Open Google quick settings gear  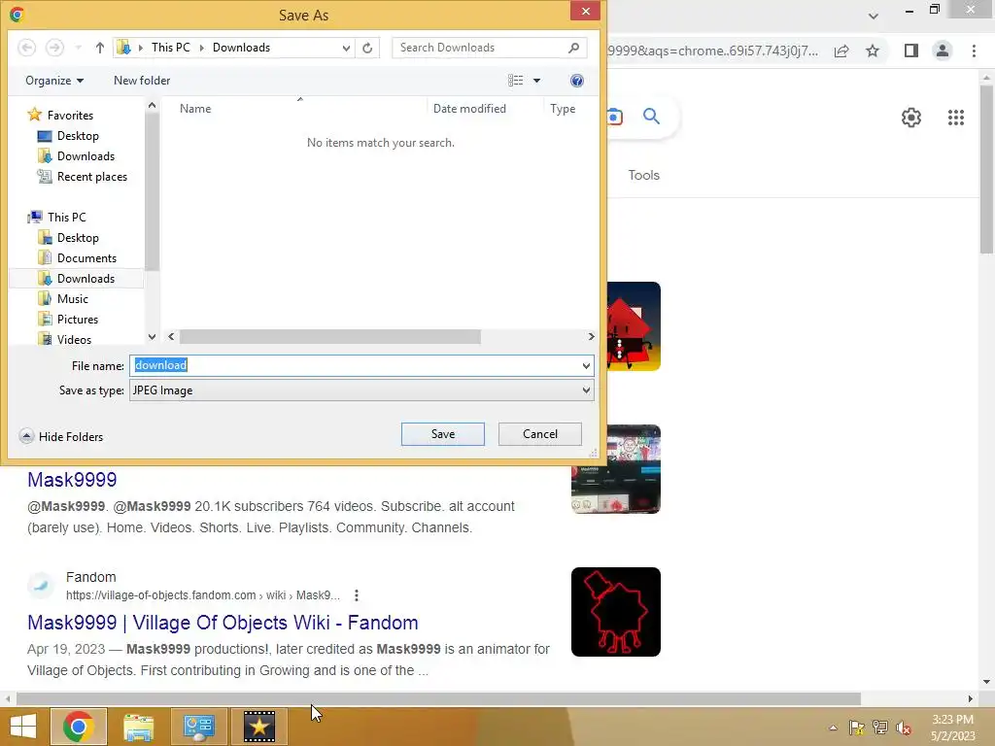[x=911, y=118]
